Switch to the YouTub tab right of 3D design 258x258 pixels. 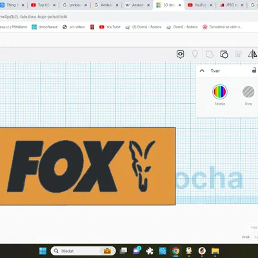(x=200, y=5)
